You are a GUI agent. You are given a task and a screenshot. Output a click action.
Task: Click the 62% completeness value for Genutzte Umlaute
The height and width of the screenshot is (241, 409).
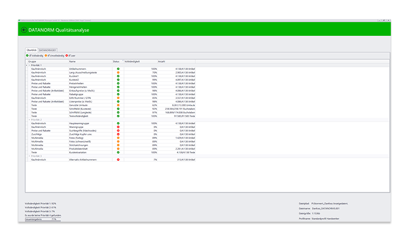point(154,105)
